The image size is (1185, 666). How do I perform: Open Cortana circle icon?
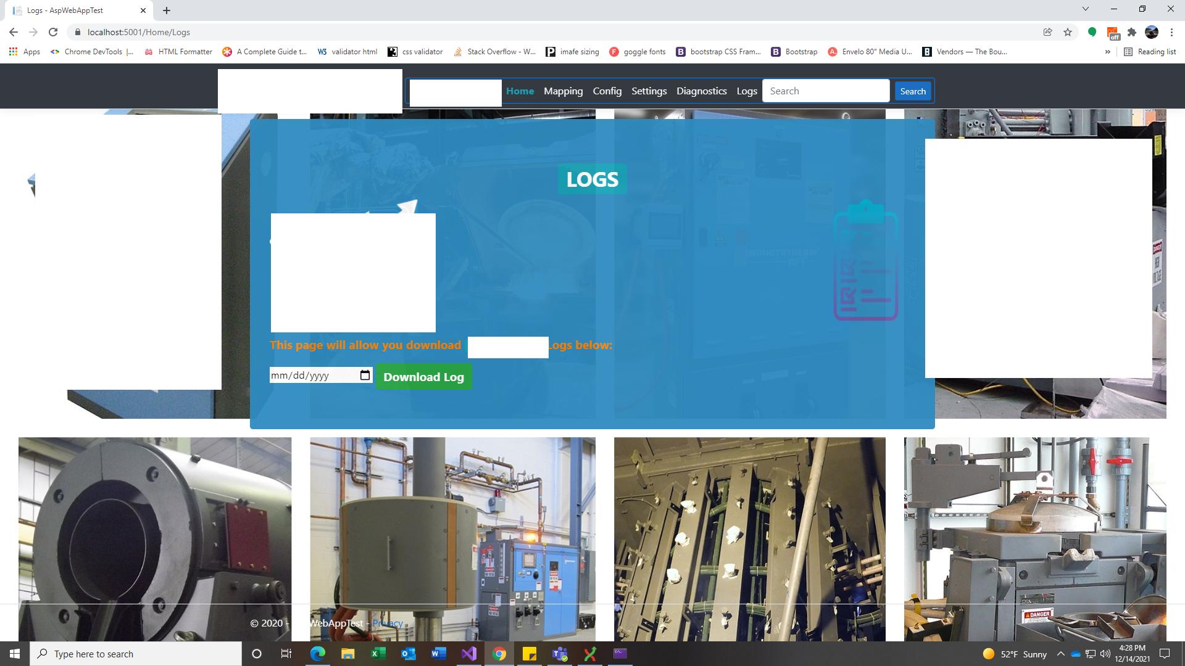click(x=257, y=654)
